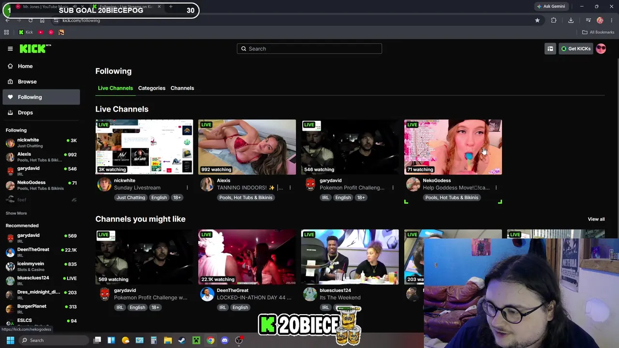619x348 pixels.
Task: Click Alexis channel avatar on stream card
Action: 207,184
